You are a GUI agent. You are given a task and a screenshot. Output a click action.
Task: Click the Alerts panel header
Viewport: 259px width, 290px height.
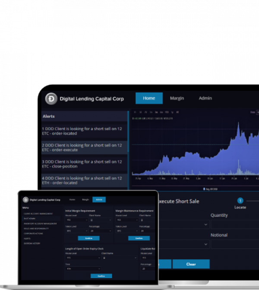point(84,116)
